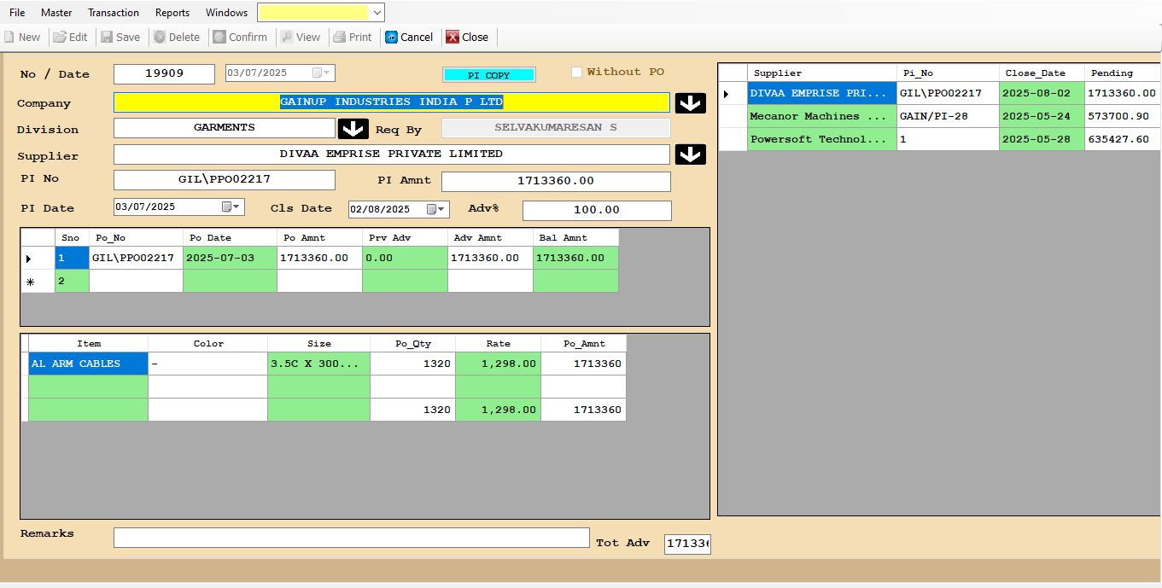Click the Save toolbar icon
Screen dimensions: 1162x588
click(107, 38)
